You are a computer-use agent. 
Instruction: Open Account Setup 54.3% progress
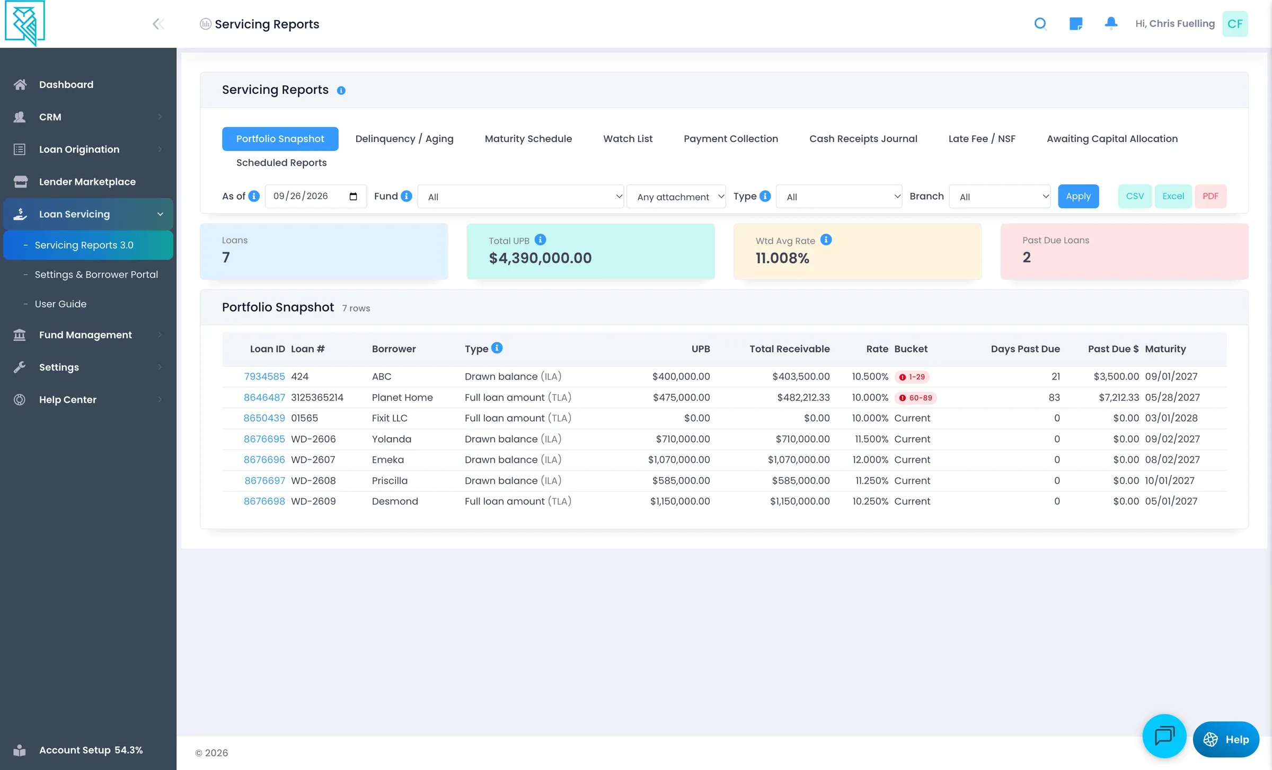[88, 750]
